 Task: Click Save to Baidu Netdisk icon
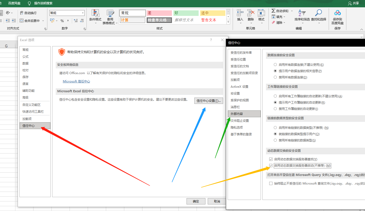pos(337,13)
